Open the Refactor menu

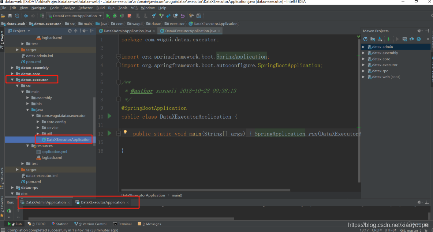point(85,8)
